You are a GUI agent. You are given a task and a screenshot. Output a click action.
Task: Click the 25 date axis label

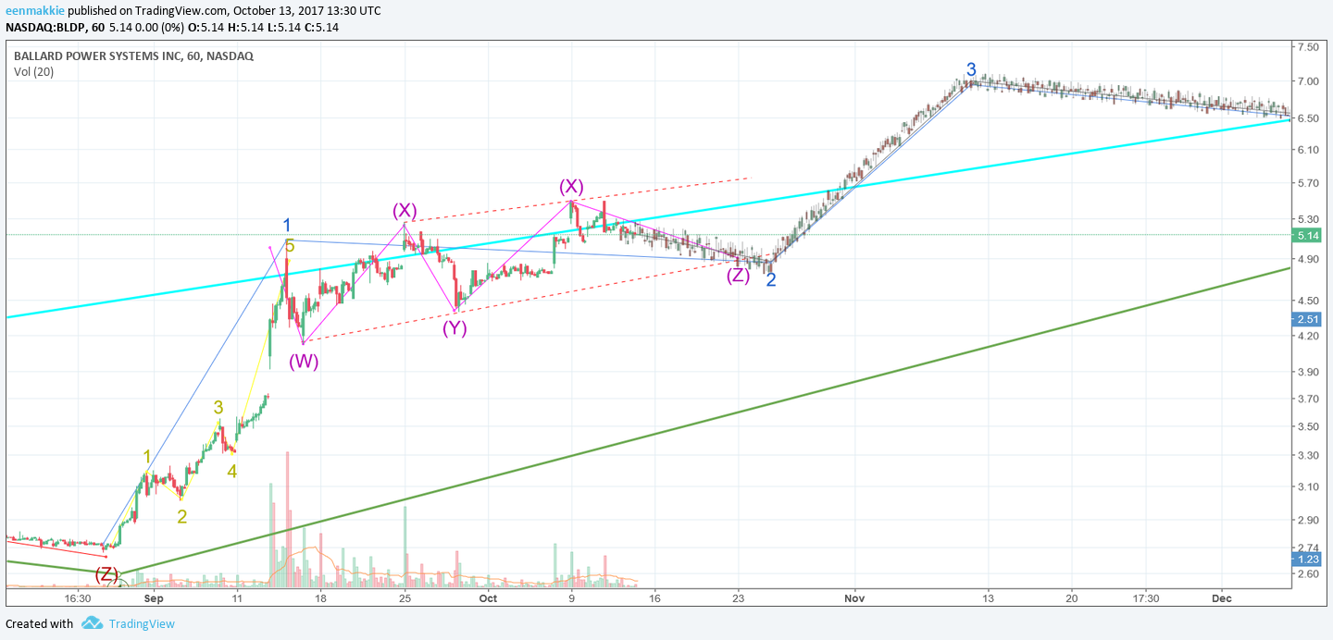tap(405, 598)
